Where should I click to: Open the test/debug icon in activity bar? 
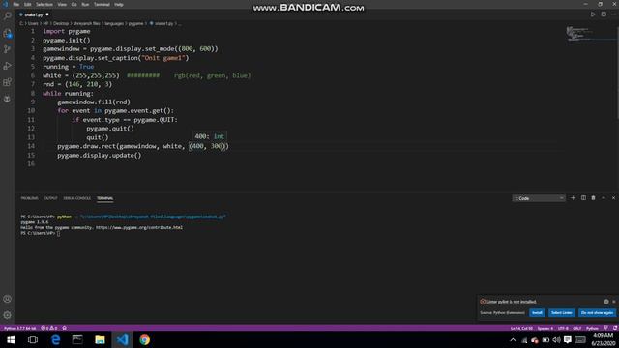(x=7, y=99)
